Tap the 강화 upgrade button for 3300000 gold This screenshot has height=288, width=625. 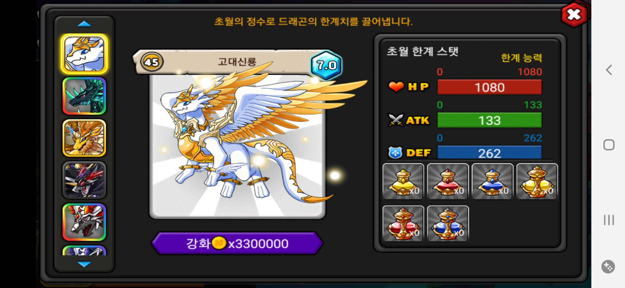[x=237, y=243]
